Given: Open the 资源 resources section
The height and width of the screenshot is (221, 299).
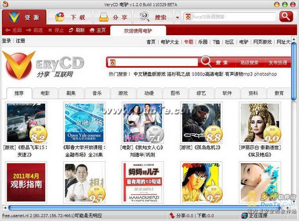Looking at the screenshot, I should click(24, 17).
